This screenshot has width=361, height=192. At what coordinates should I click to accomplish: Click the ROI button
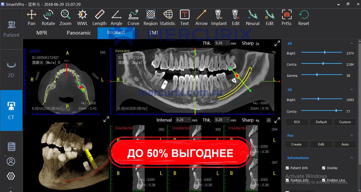coord(297,122)
